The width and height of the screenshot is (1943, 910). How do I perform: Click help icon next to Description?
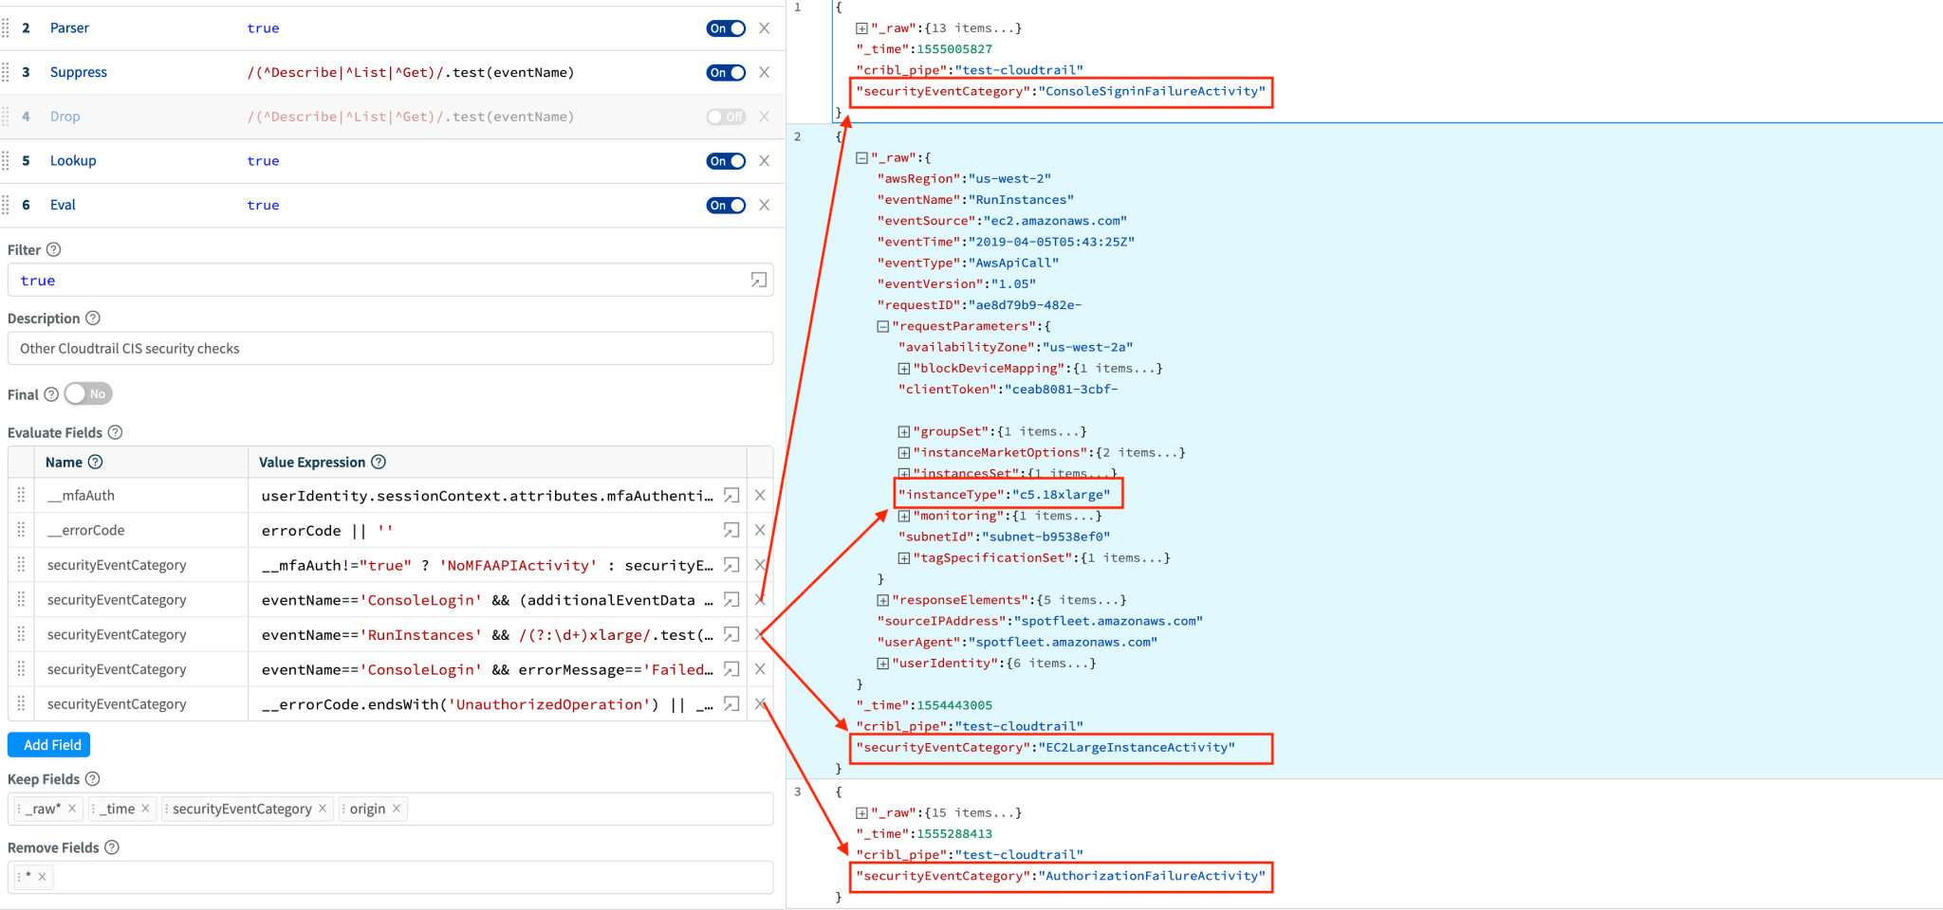pos(93,318)
